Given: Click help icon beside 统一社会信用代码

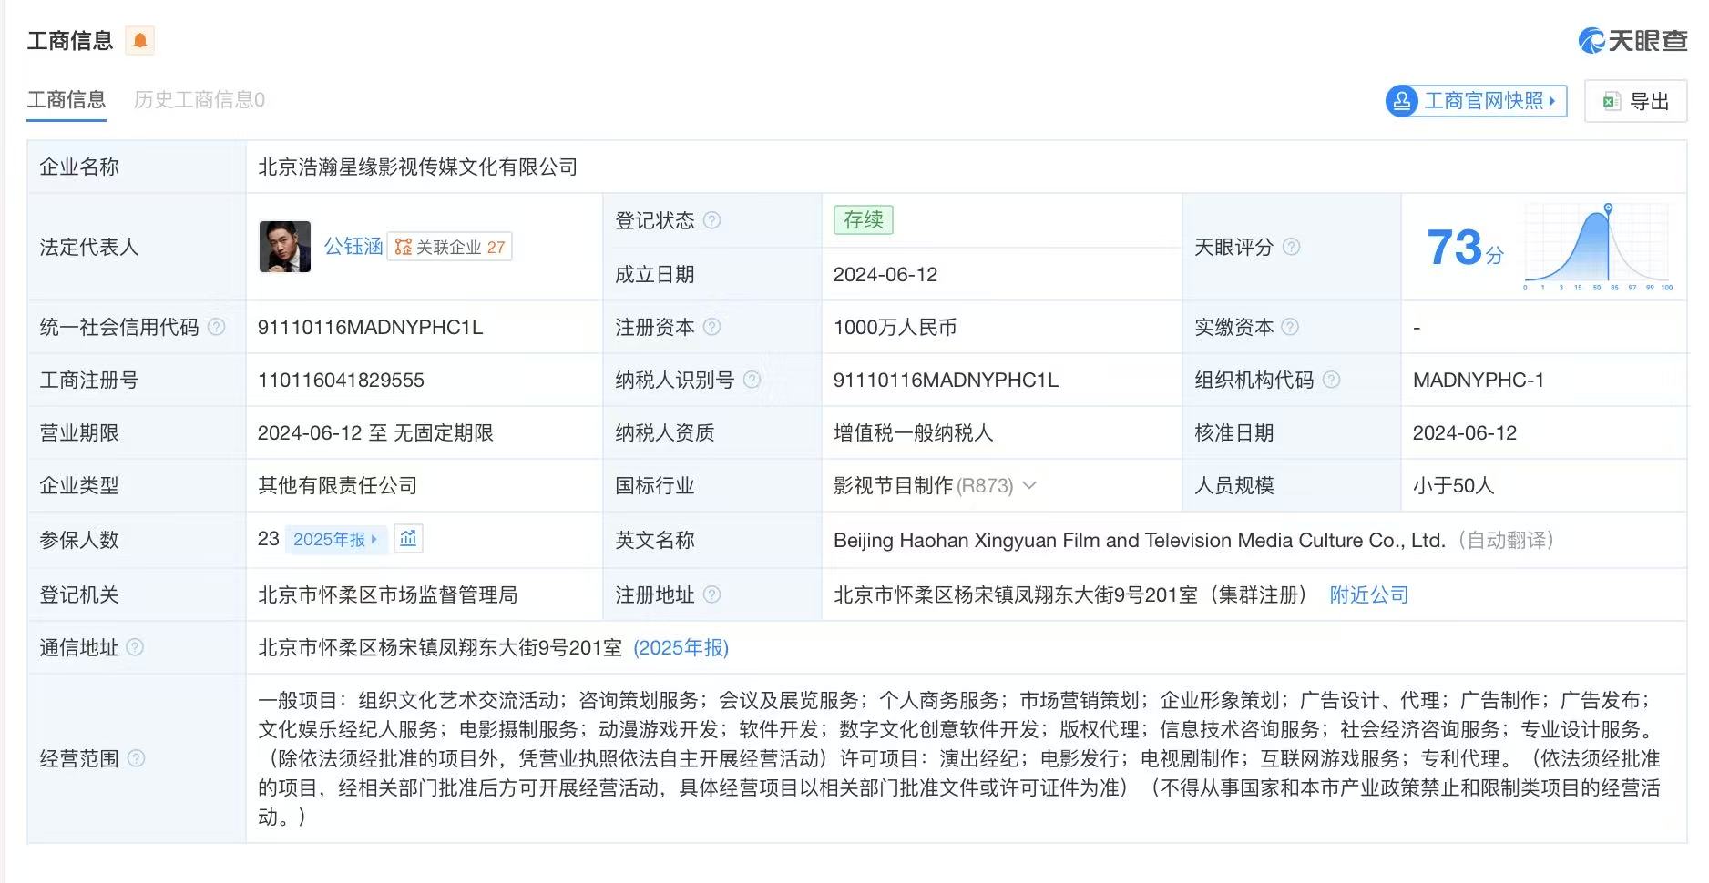Looking at the screenshot, I should coord(217,327).
